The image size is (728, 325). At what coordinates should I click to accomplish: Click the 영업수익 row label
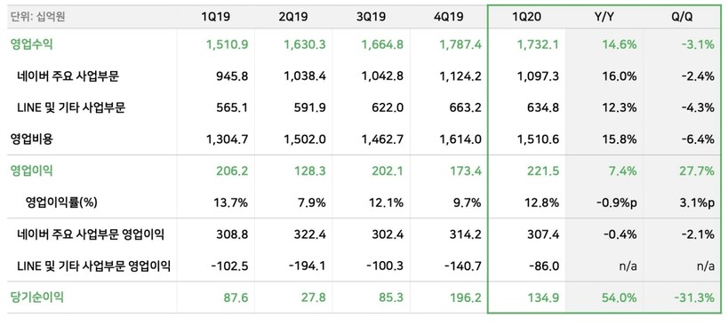coord(32,44)
